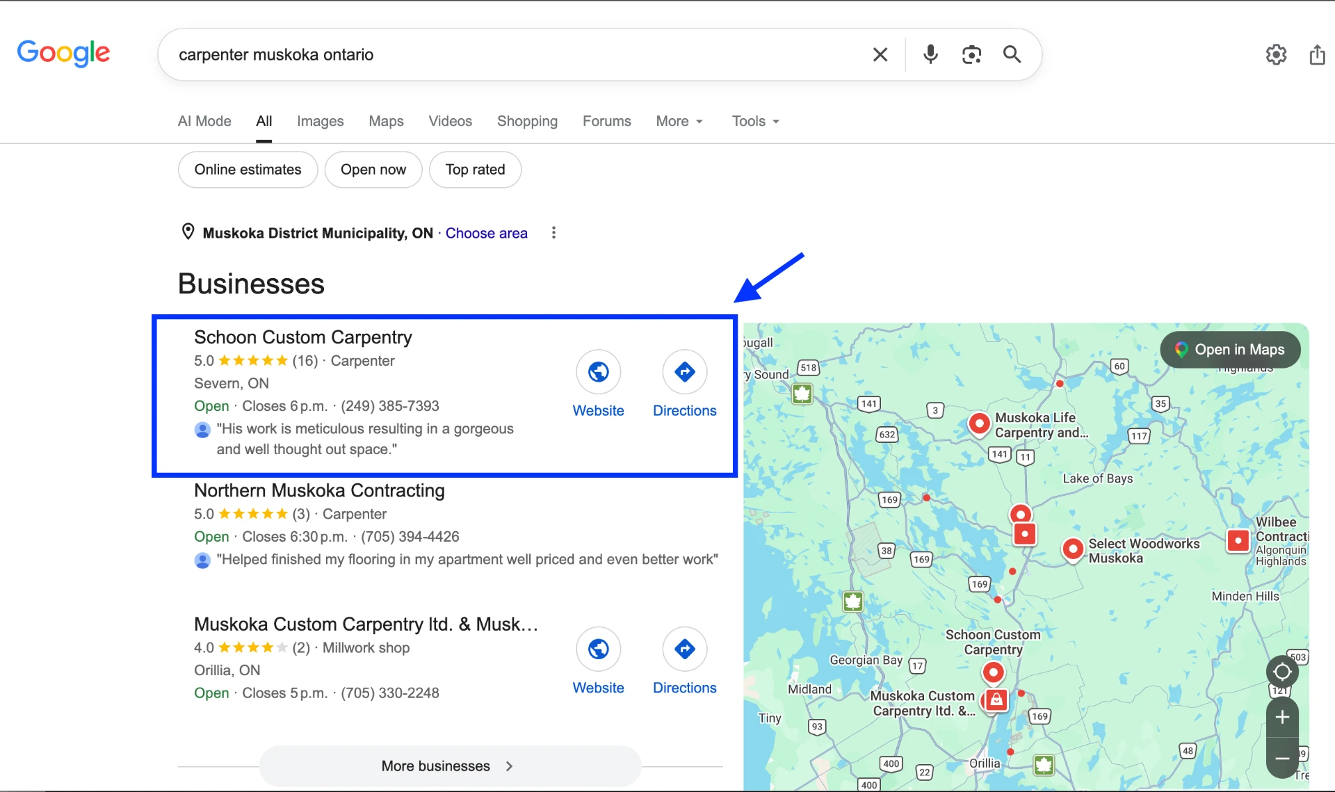Center map on my location
The image size is (1335, 792).
[1282, 672]
